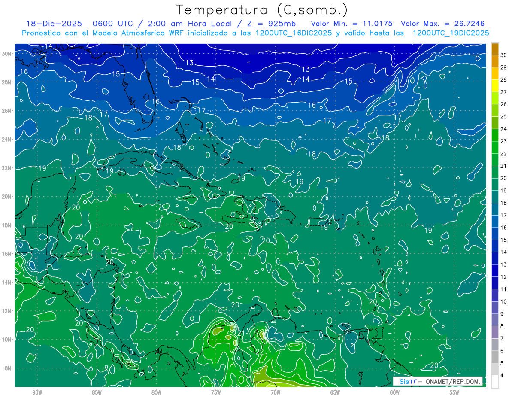
Task: Click the 75W longitude axis label
Action: [216, 392]
